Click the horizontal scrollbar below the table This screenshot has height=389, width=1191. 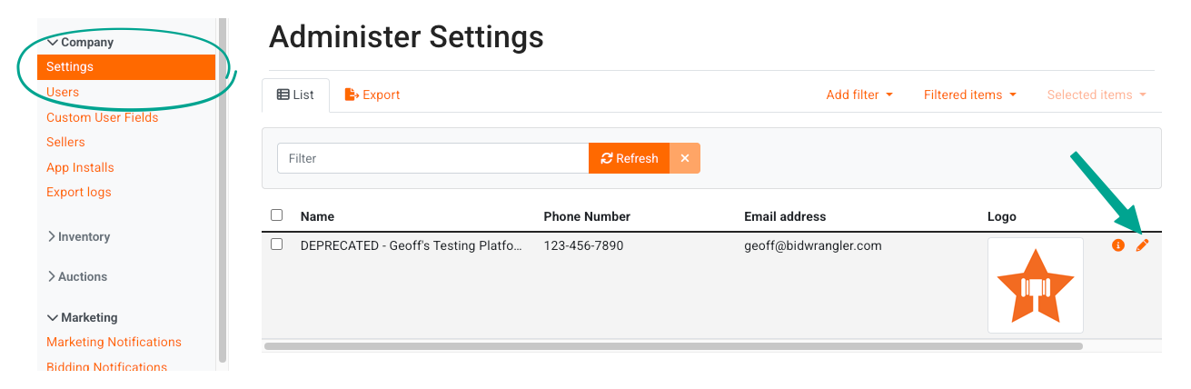pyautogui.click(x=673, y=346)
